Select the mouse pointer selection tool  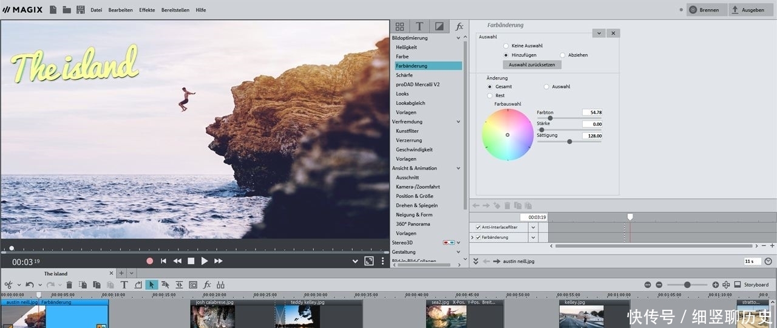pos(151,285)
